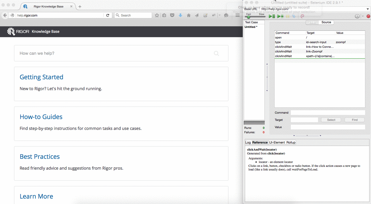Click the Rigor logo in the header
This screenshot has height=204, width=371.
pyautogui.click(x=18, y=32)
